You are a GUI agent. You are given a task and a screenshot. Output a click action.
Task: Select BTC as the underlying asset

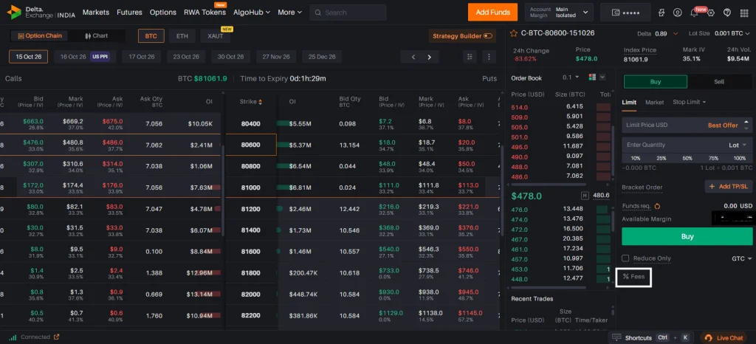(x=151, y=35)
